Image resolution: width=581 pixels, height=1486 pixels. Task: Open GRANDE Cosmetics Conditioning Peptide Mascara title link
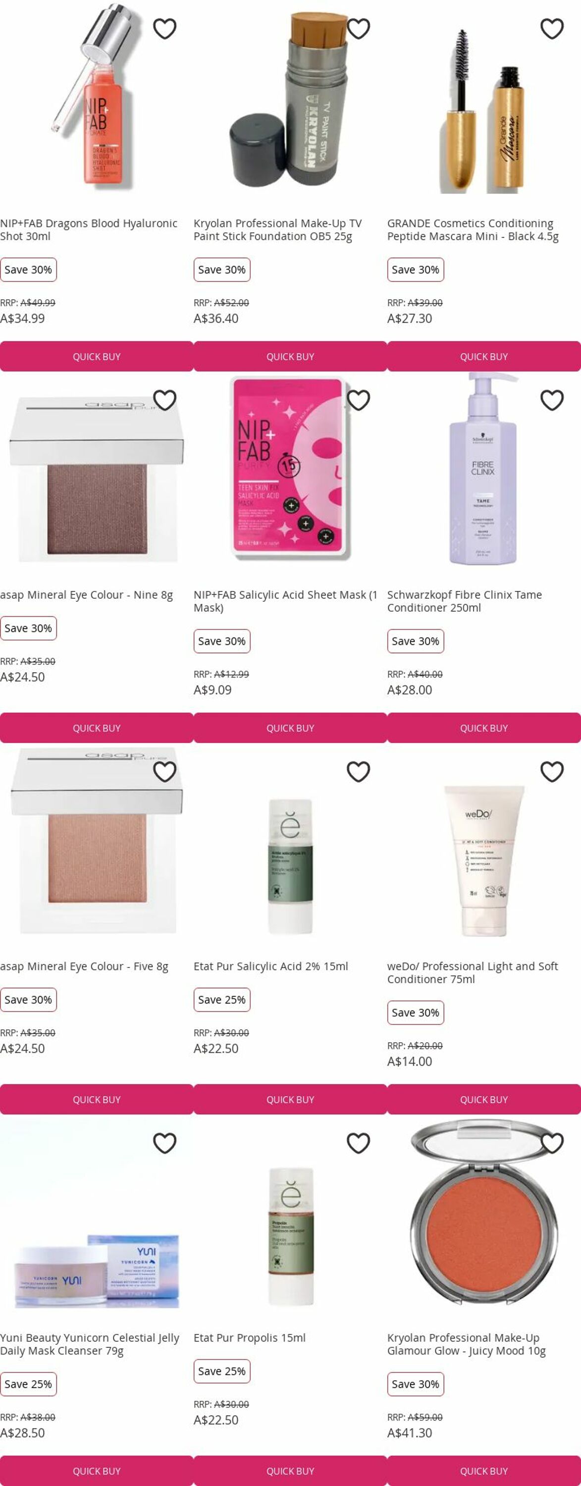[473, 230]
